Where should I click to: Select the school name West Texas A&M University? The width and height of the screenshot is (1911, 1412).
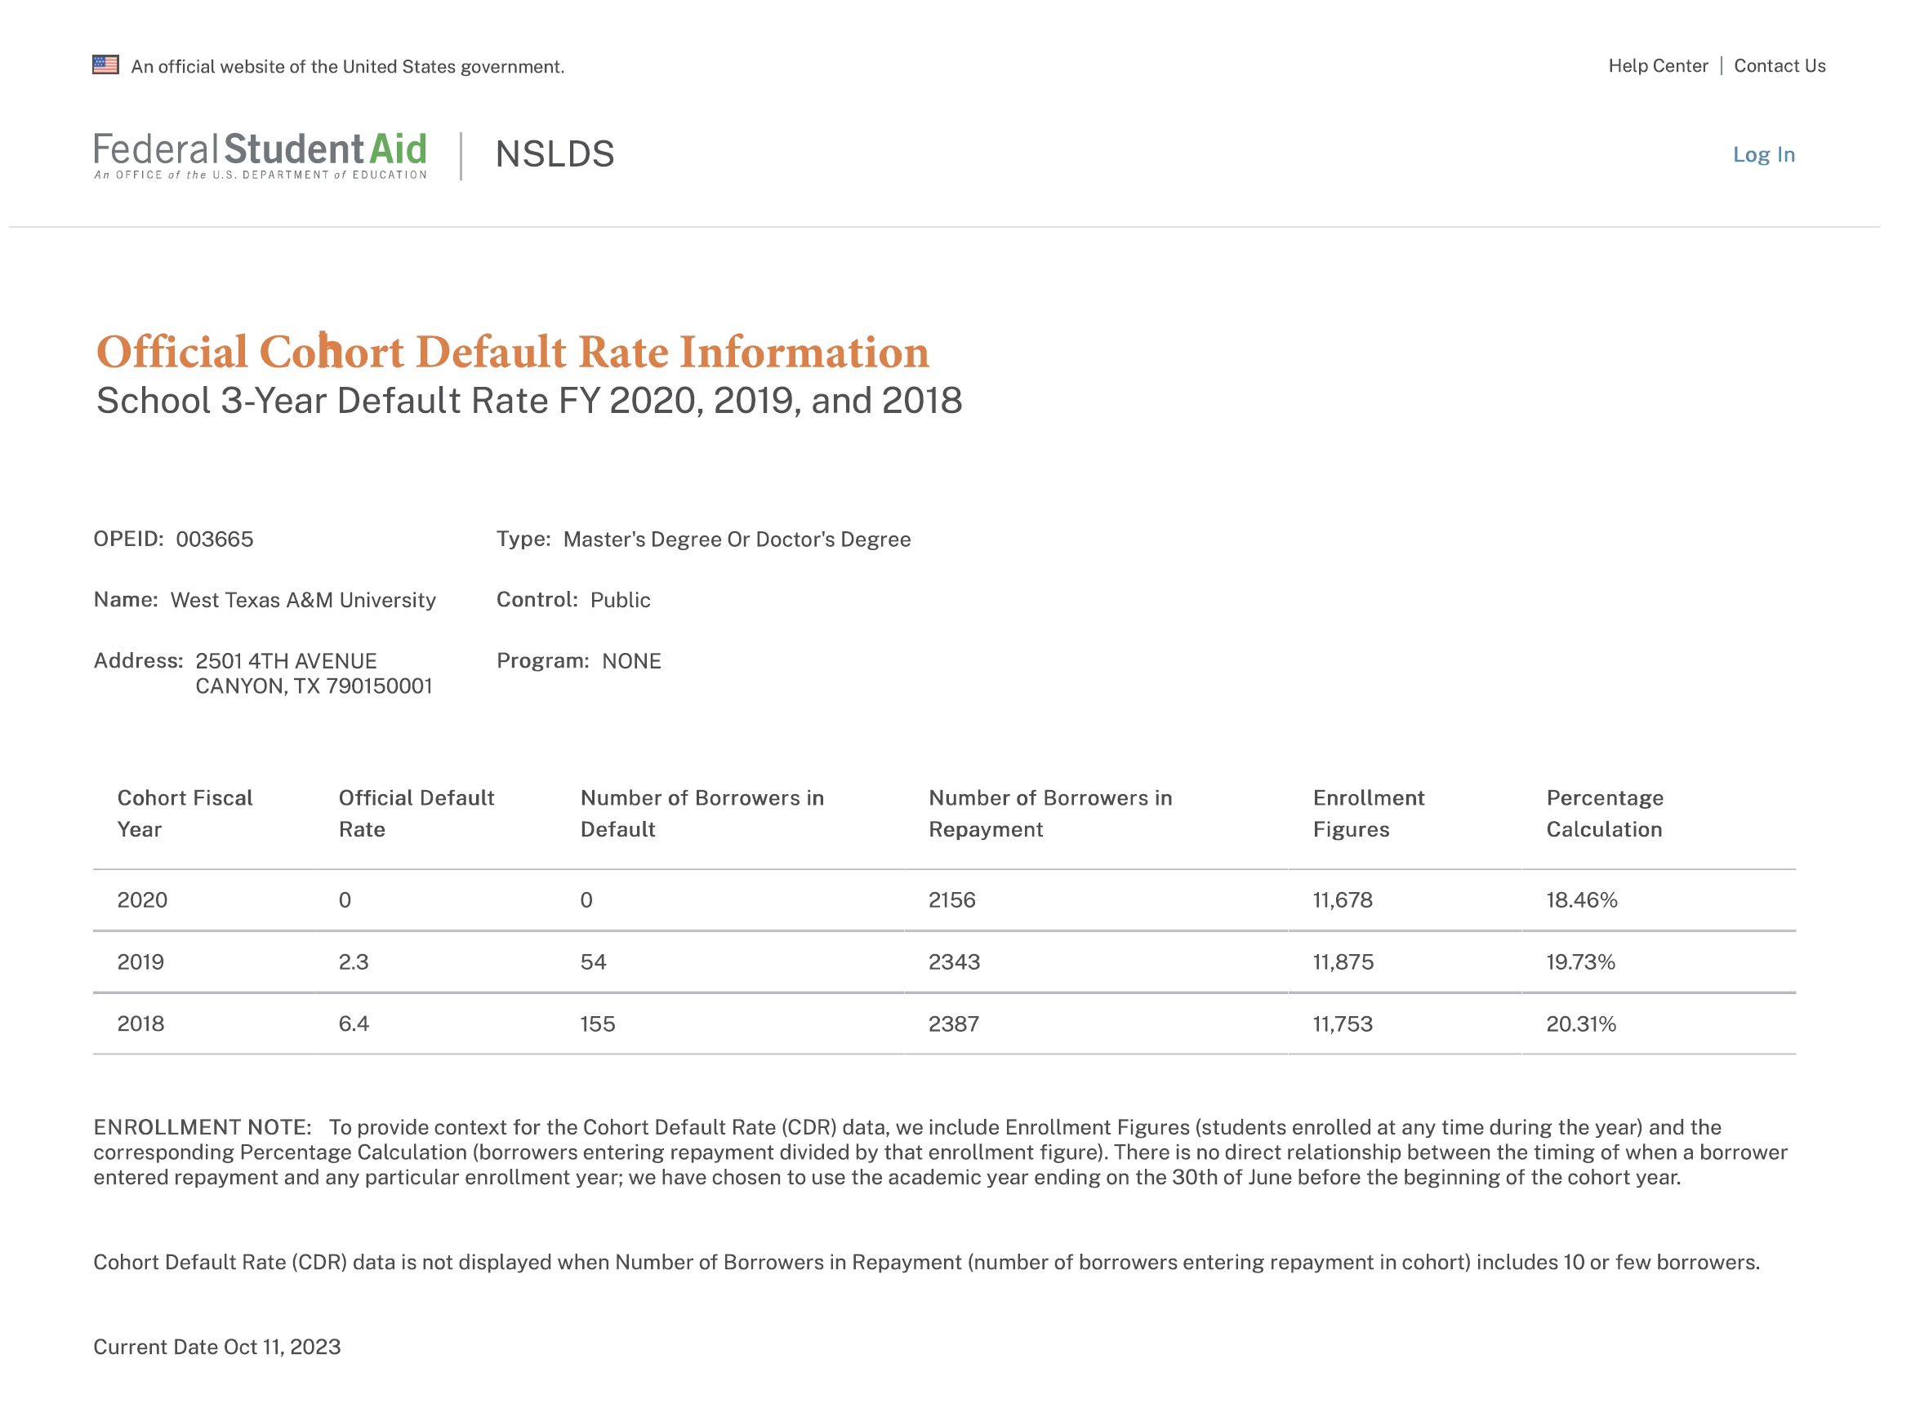[x=305, y=602]
